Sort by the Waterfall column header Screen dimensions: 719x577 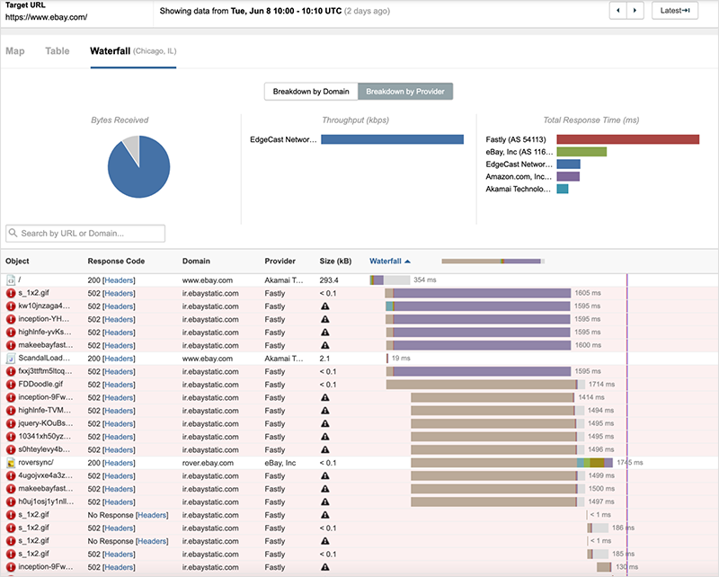390,262
